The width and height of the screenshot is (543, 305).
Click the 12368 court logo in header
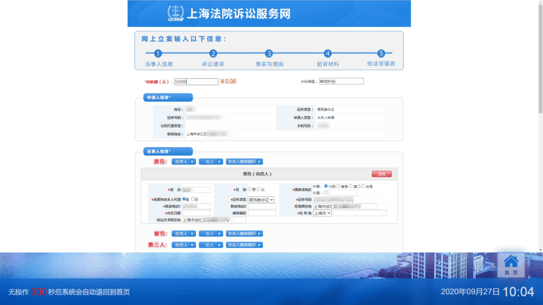pos(175,14)
